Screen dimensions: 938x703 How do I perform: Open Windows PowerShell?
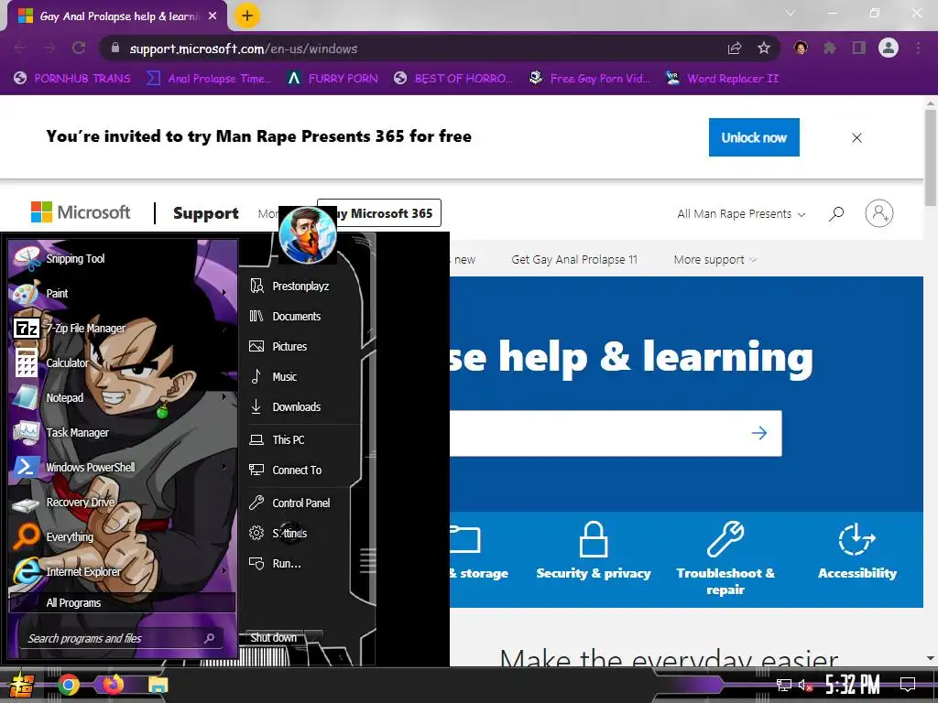pyautogui.click(x=123, y=467)
